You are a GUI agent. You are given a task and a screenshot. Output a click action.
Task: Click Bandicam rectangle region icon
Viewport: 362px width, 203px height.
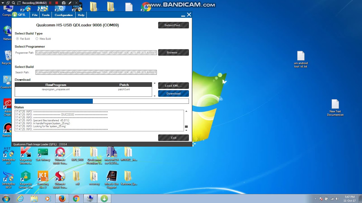pos(19,3)
